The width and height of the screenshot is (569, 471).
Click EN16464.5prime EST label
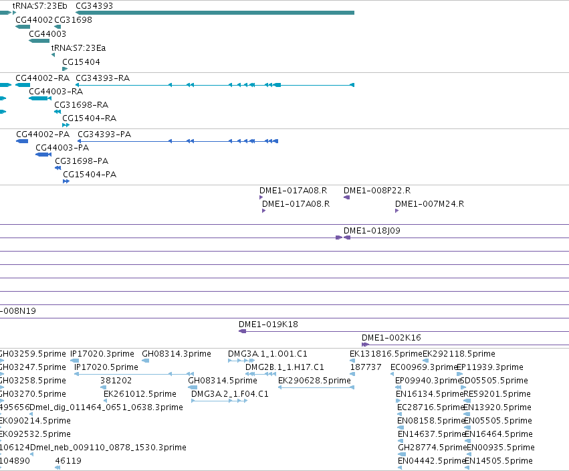pos(499,435)
